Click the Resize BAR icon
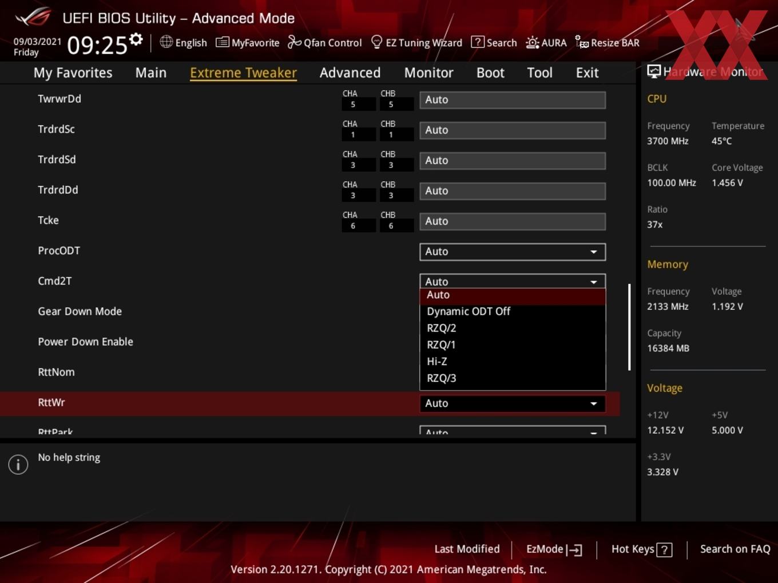778x583 pixels. pyautogui.click(x=582, y=42)
